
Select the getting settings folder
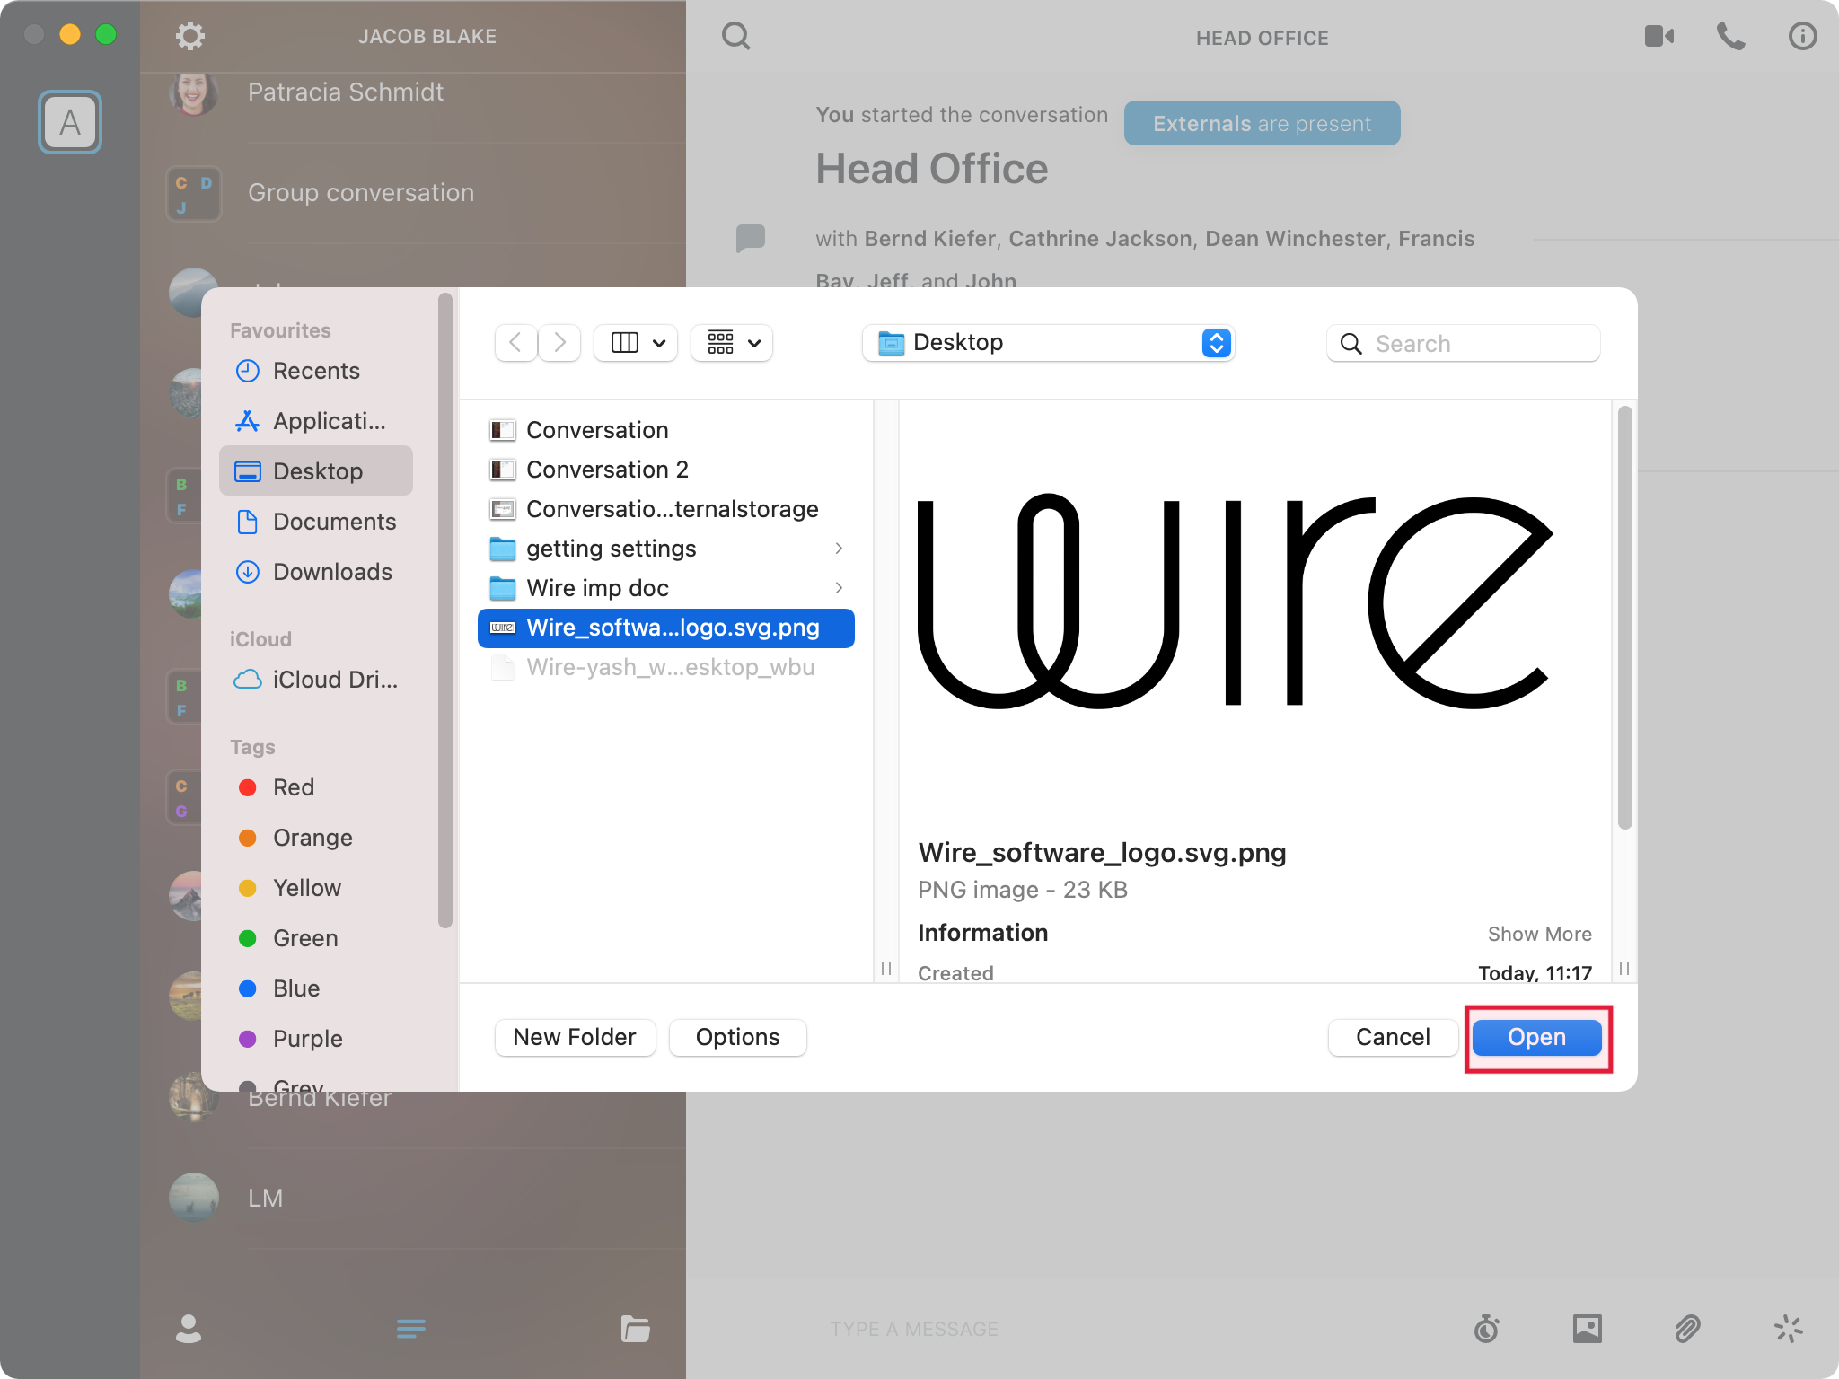(x=666, y=549)
